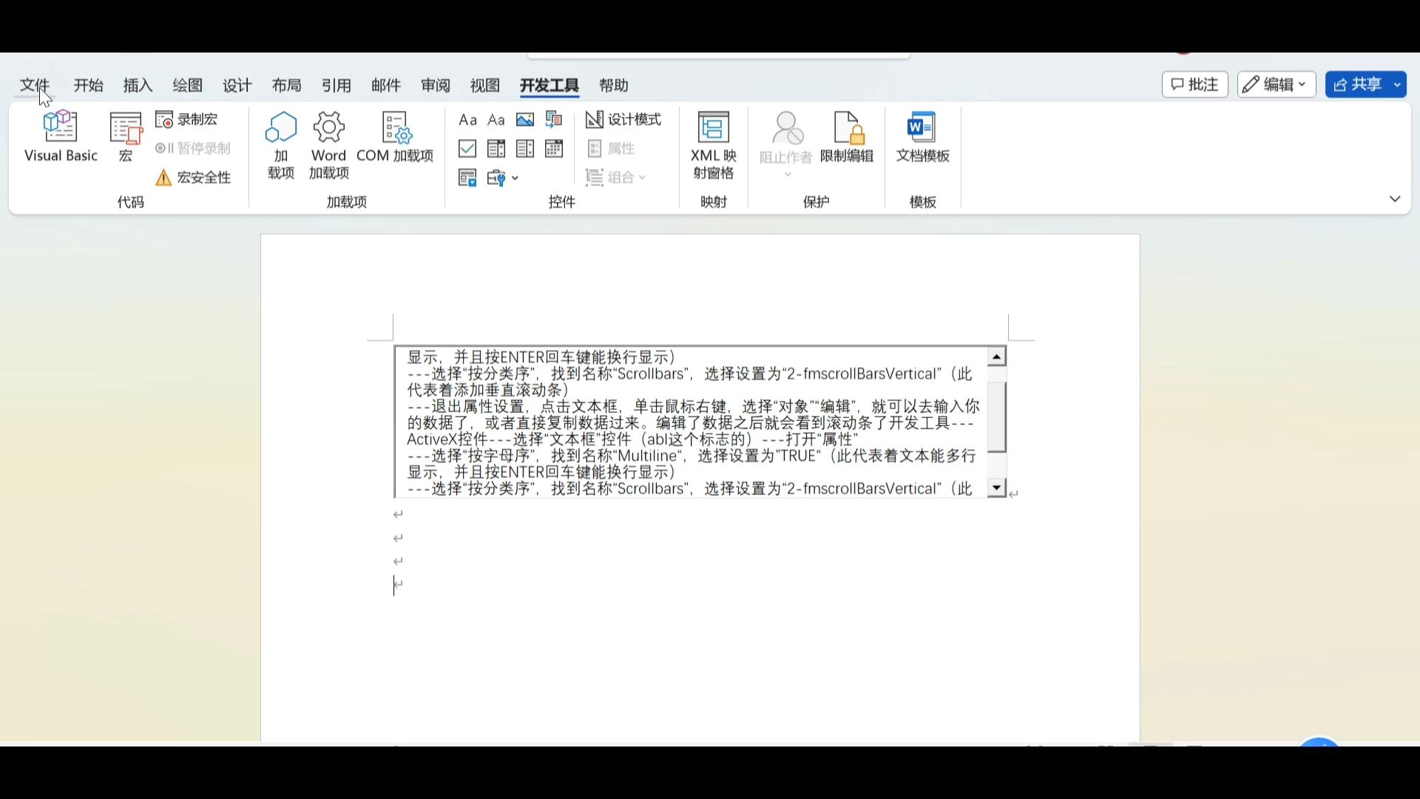
Task: Start recording with 录制宏
Action: coord(188,120)
